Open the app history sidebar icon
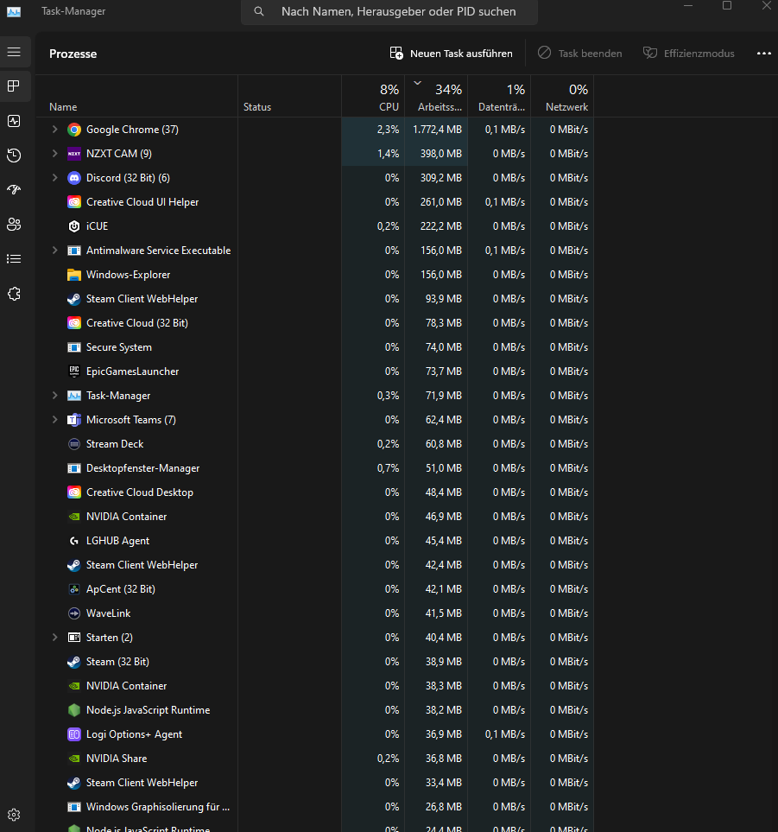778x832 pixels. tap(14, 156)
